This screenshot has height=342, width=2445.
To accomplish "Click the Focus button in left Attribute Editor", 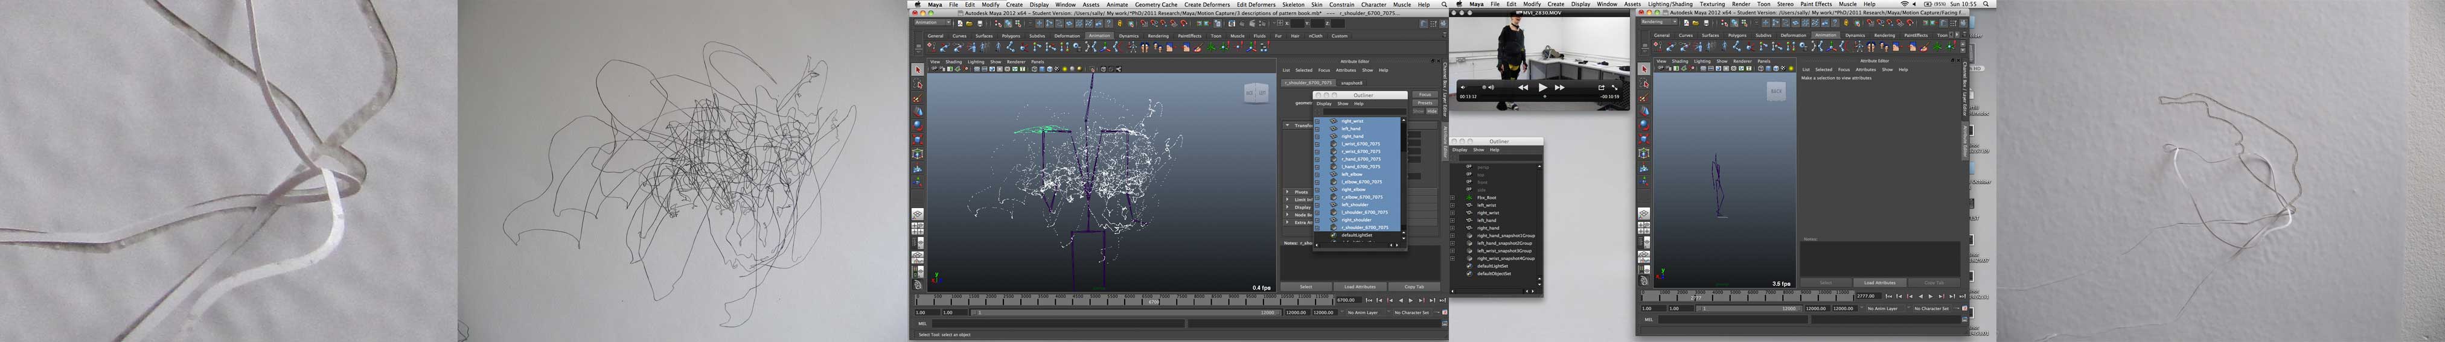I will click(1425, 95).
